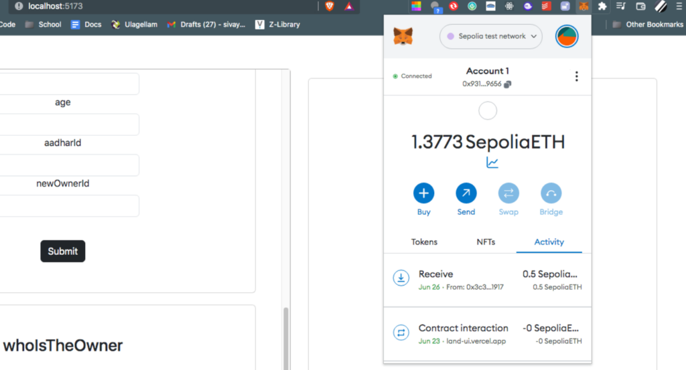686x370 pixels.
Task: Click the Connected site status indicator
Action: (412, 76)
